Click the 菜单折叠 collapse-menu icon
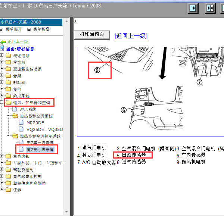Image resolution: width=224 pixels, height=216 pixels. point(29,29)
